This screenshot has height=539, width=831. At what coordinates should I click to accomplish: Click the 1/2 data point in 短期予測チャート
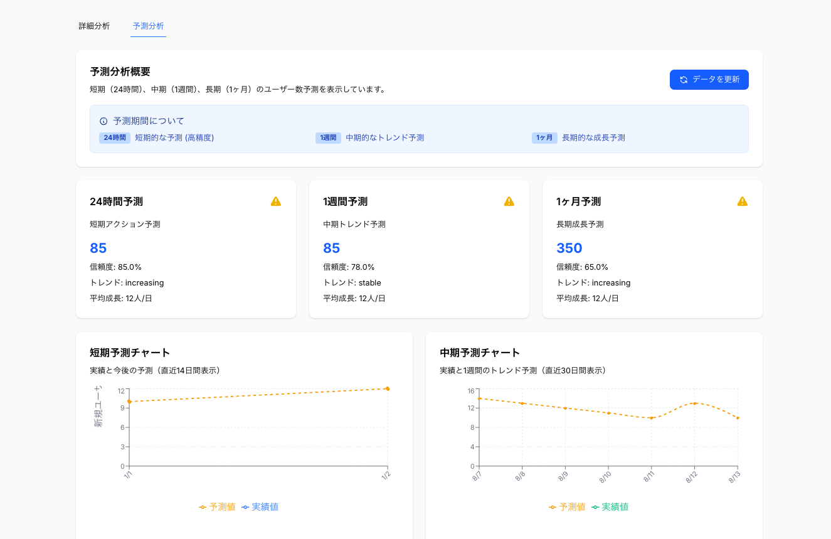pos(388,389)
